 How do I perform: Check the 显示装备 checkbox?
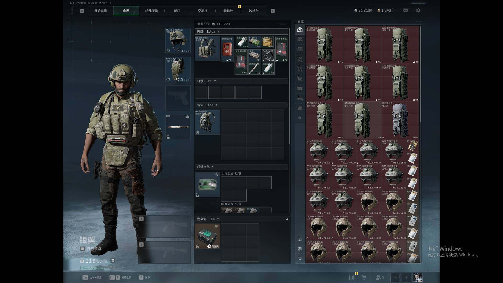tap(83, 249)
